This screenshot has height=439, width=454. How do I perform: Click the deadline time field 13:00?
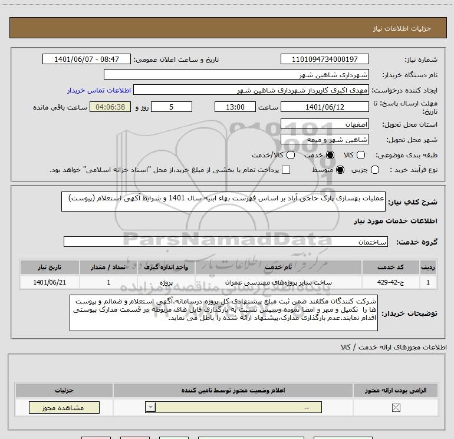pos(235,107)
